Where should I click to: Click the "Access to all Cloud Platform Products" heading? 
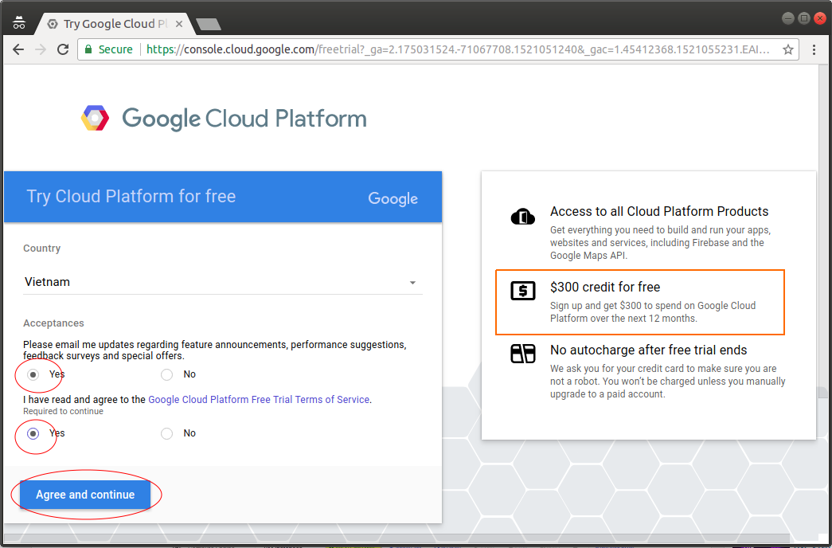659,211
